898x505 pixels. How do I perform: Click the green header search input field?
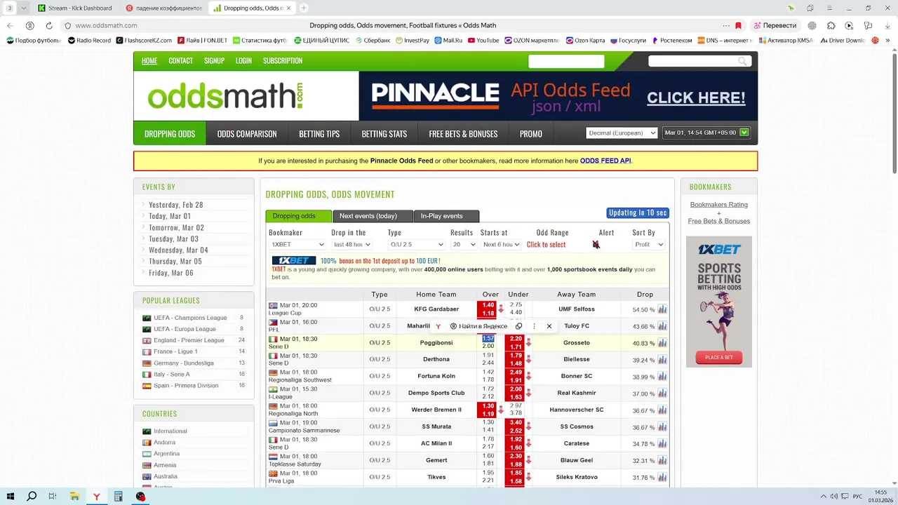point(566,61)
